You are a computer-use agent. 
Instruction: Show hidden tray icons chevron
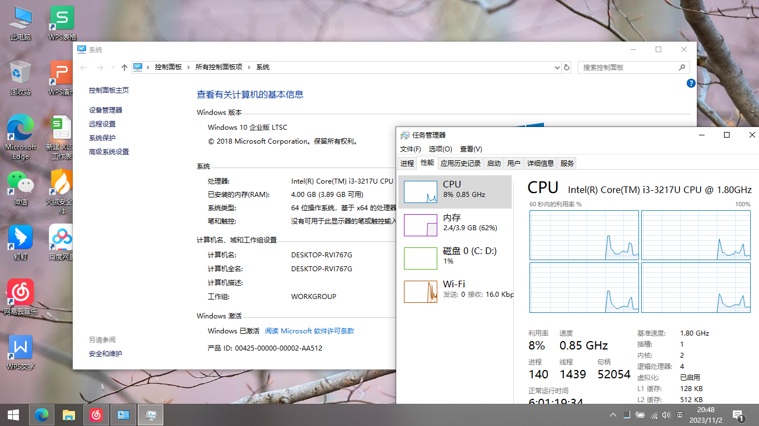pos(613,415)
